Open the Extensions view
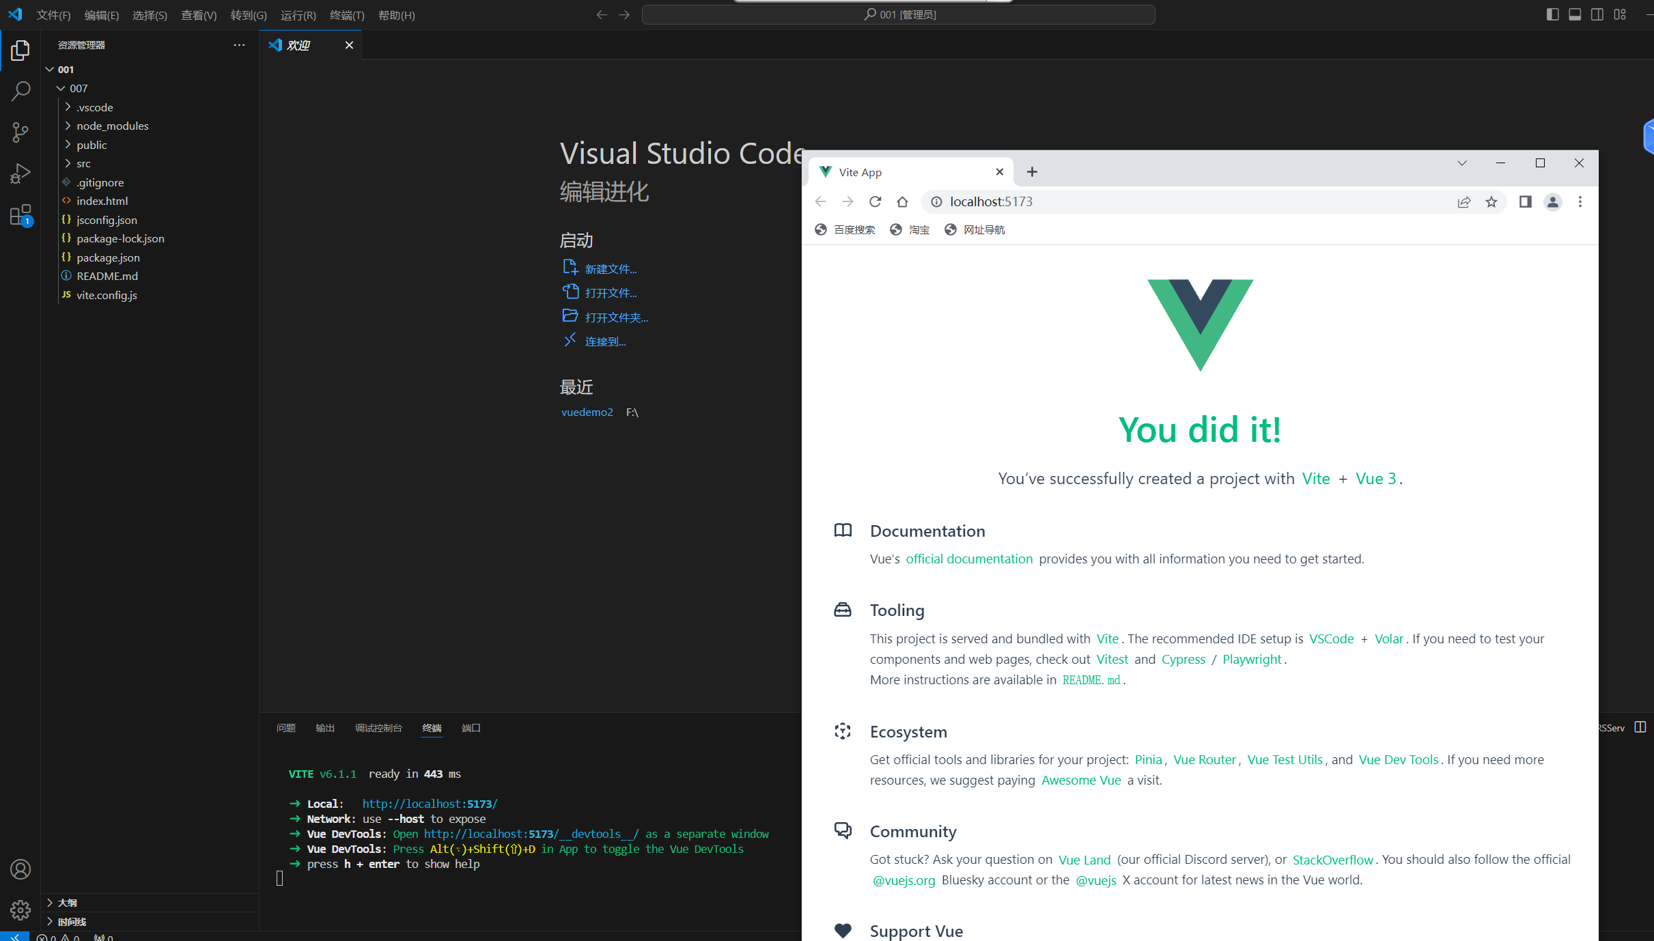The image size is (1654, 941). pos(20,215)
